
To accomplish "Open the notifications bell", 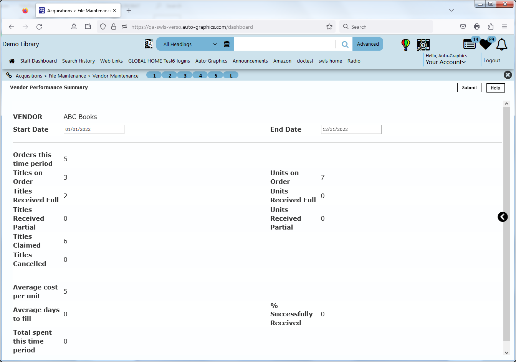I will [x=502, y=45].
